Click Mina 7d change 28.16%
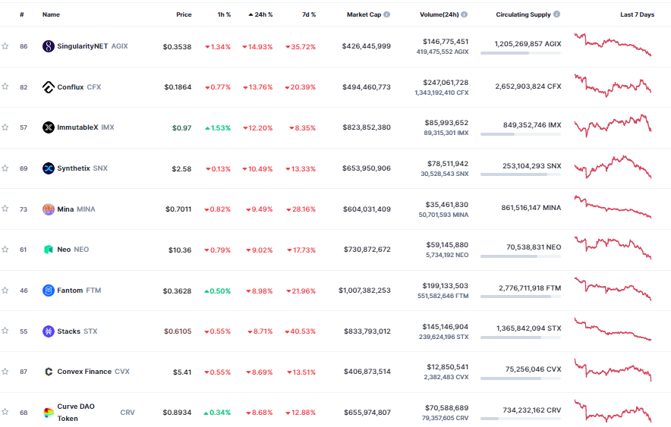The height and width of the screenshot is (427, 671). (301, 209)
